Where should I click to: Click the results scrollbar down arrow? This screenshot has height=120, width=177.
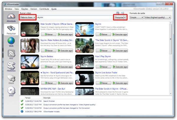(x=171, y=94)
